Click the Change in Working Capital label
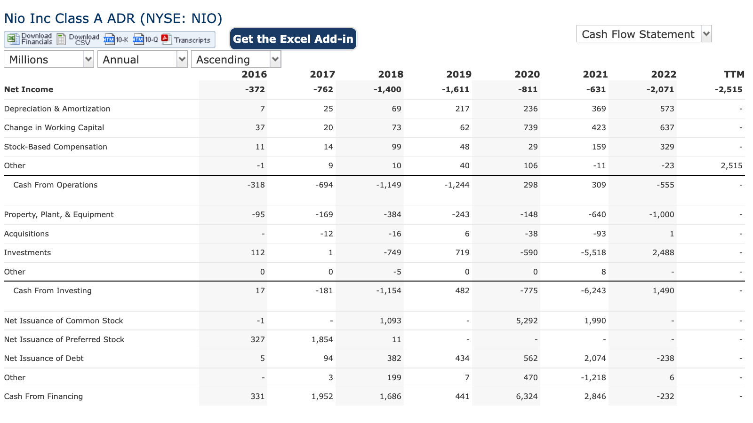The height and width of the screenshot is (423, 753). pos(54,127)
